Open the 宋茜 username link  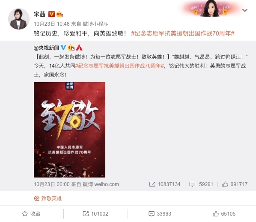(39, 14)
